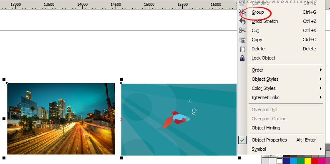Click the bottom-right corner selection handle
330x164 pixels.
tap(239, 158)
